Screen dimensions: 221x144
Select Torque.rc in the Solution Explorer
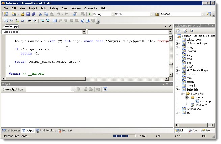click(202, 105)
